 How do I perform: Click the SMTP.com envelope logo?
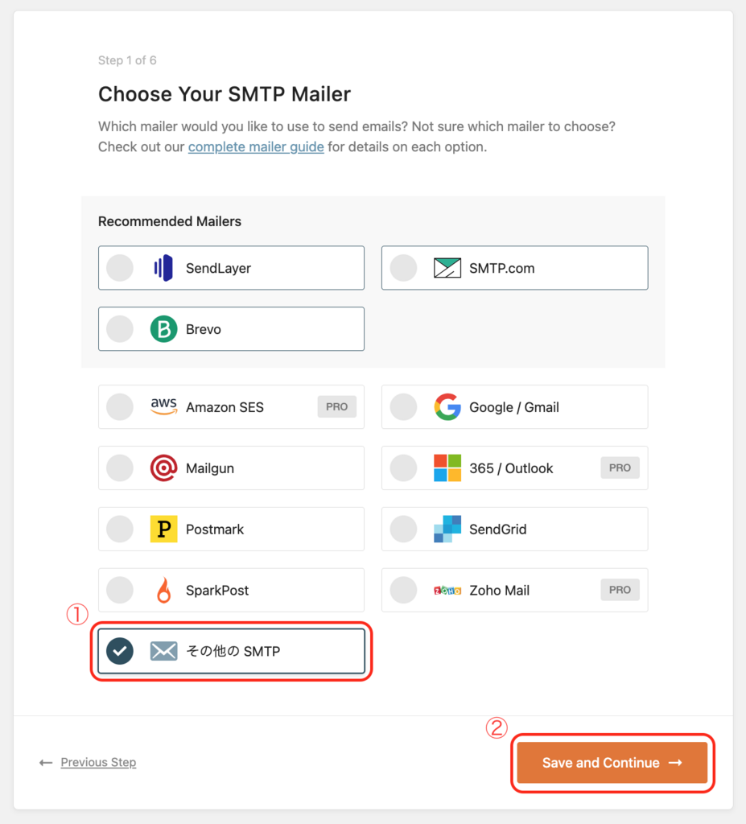point(447,268)
